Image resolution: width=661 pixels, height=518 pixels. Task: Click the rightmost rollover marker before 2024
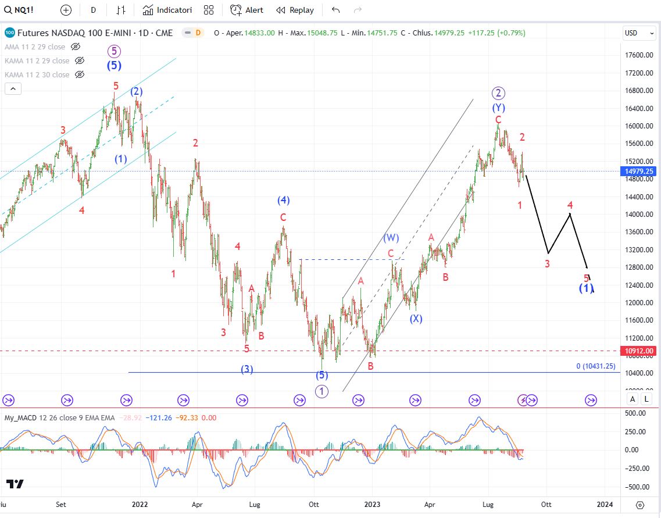(x=591, y=400)
